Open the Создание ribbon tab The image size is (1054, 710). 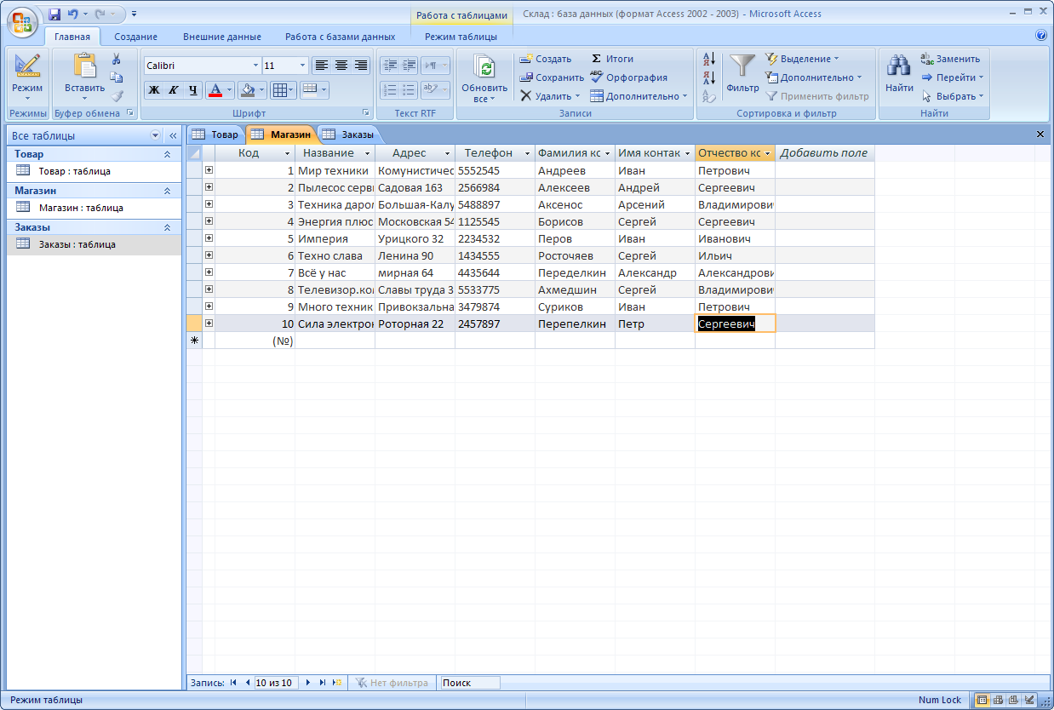tap(136, 37)
